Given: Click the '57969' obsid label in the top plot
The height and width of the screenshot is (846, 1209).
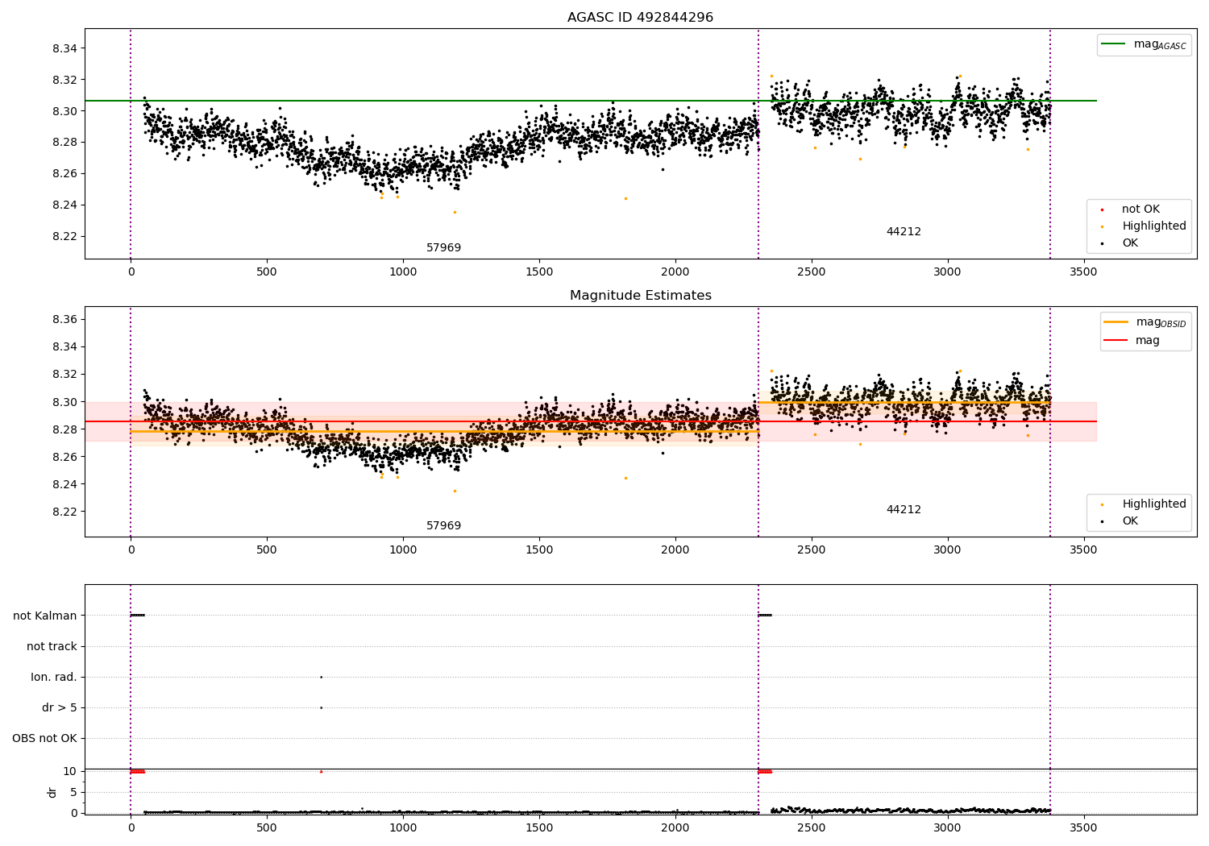Looking at the screenshot, I should coord(444,248).
